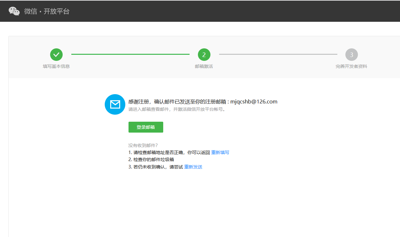
Task: Click the 完善开发者资料 step label
Action: pos(351,66)
